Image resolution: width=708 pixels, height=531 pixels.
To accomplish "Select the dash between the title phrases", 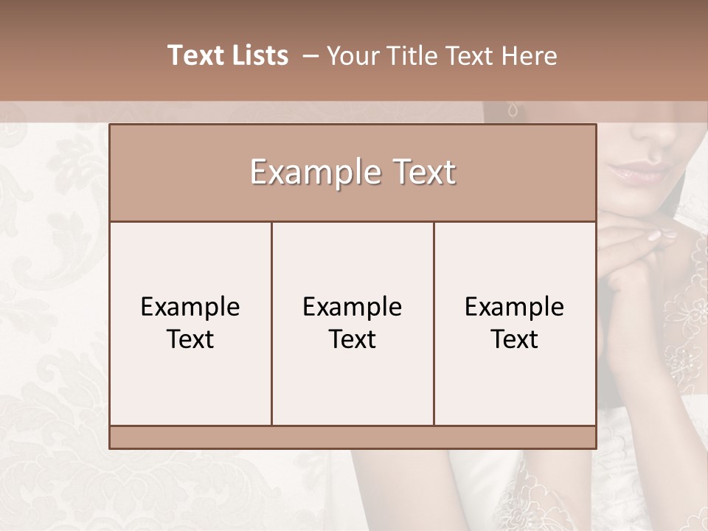I will [x=310, y=56].
